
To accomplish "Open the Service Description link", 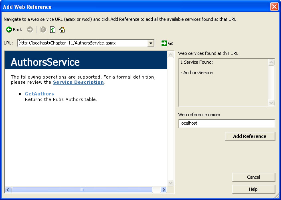I will (78, 82).
